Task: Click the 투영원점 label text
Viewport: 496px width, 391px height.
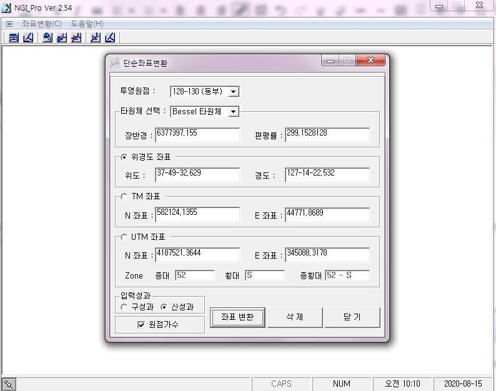Action: click(138, 91)
